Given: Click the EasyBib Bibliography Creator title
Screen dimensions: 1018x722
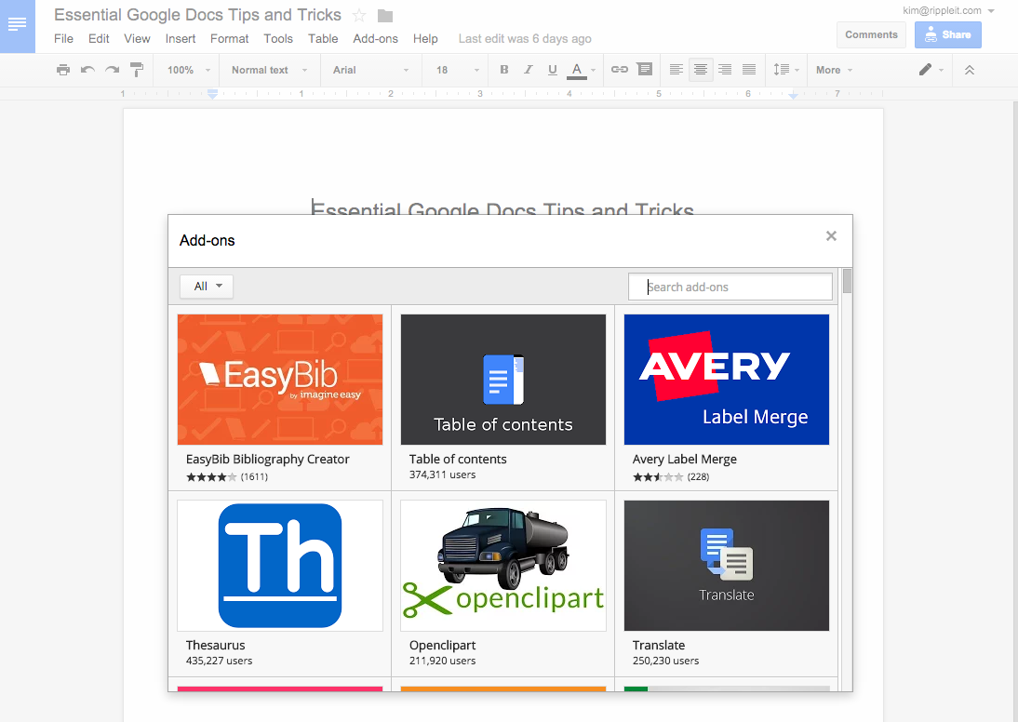Looking at the screenshot, I should pyautogui.click(x=267, y=459).
